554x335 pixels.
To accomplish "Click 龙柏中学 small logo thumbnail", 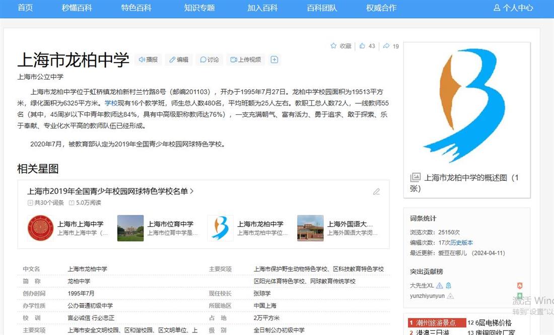I will click(x=221, y=228).
